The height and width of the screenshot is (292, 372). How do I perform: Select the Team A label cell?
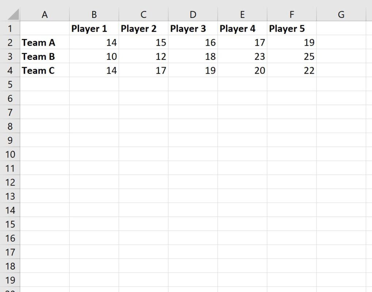(x=45, y=42)
